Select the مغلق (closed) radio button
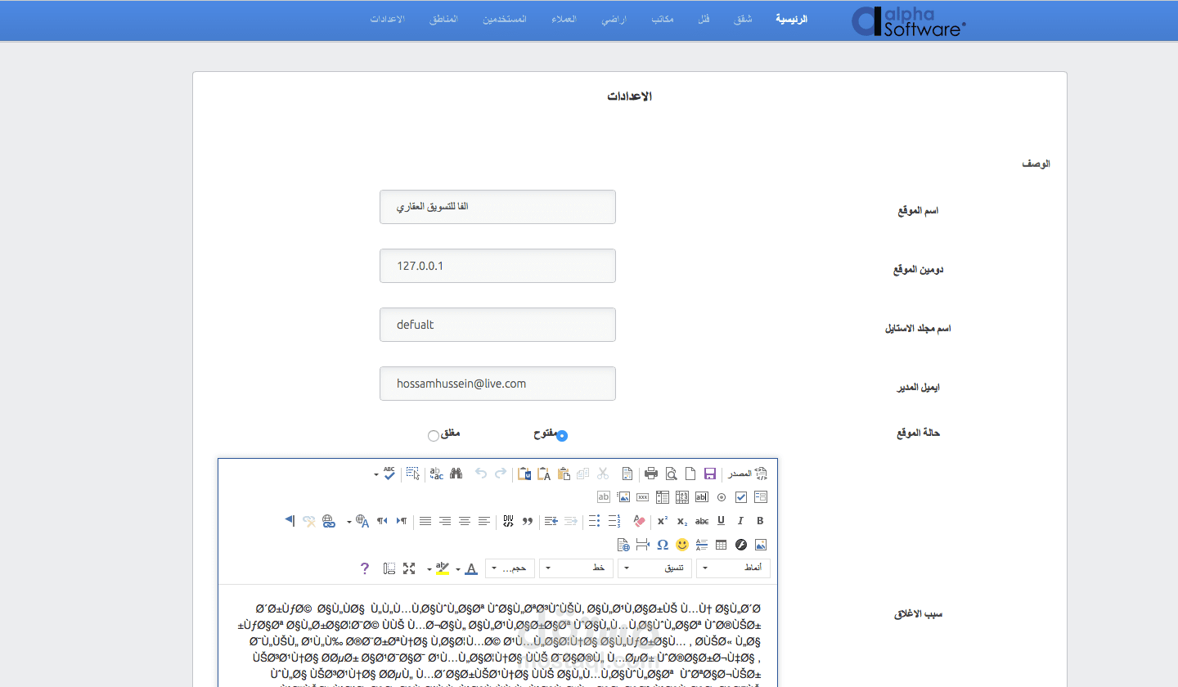The height and width of the screenshot is (687, 1178). (434, 436)
